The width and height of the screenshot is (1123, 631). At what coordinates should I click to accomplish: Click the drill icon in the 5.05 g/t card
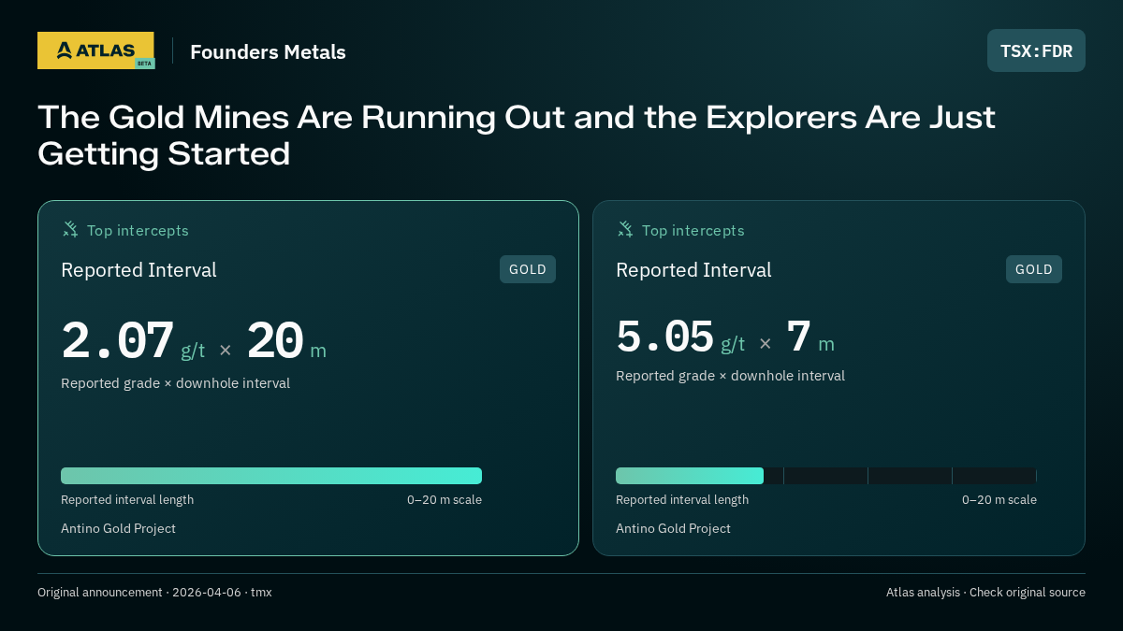coord(625,229)
